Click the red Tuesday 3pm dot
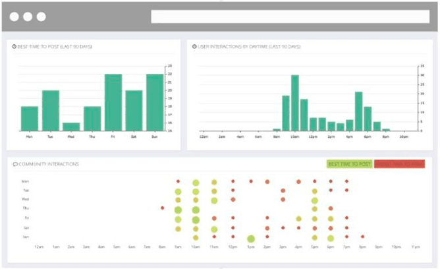 (283, 191)
